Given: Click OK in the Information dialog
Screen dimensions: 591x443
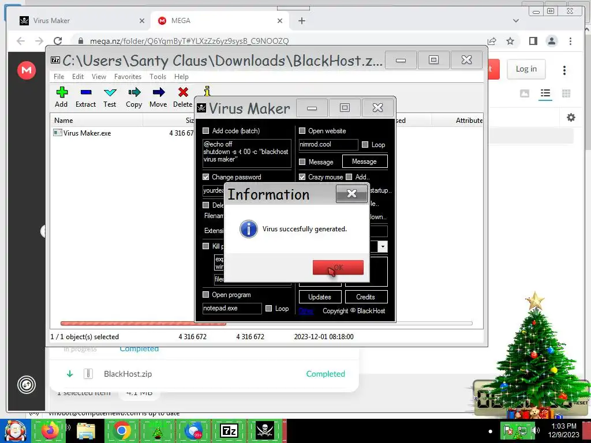Looking at the screenshot, I should click(x=338, y=267).
